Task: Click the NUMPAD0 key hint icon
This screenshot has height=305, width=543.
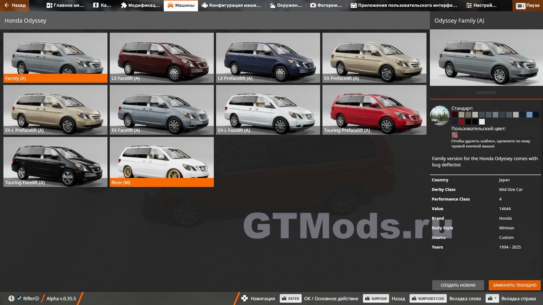Action: pos(376,299)
